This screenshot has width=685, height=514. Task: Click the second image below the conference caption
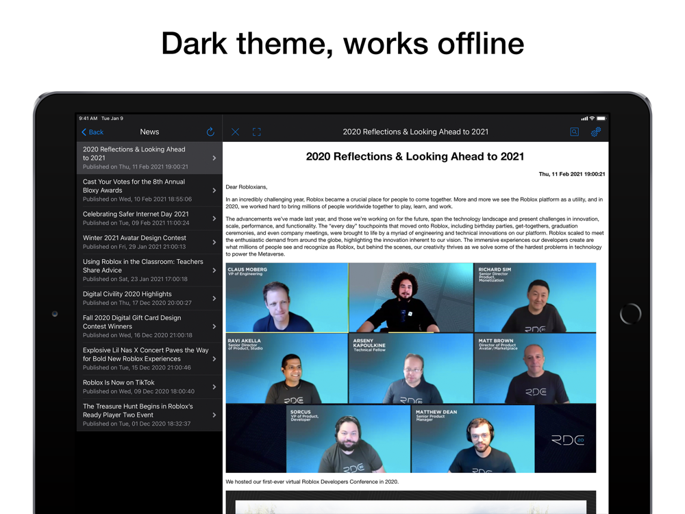coord(410,502)
